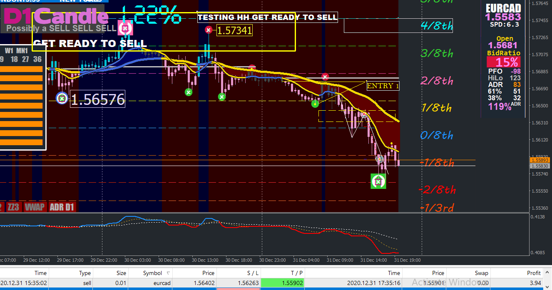This screenshot has width=552, height=290.
Task: Click the green 1.55902 T/P cell
Action: 283,283
